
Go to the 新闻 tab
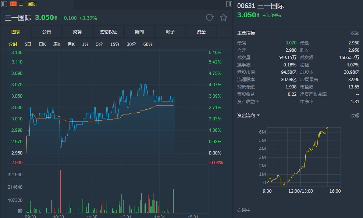[x=139, y=32]
